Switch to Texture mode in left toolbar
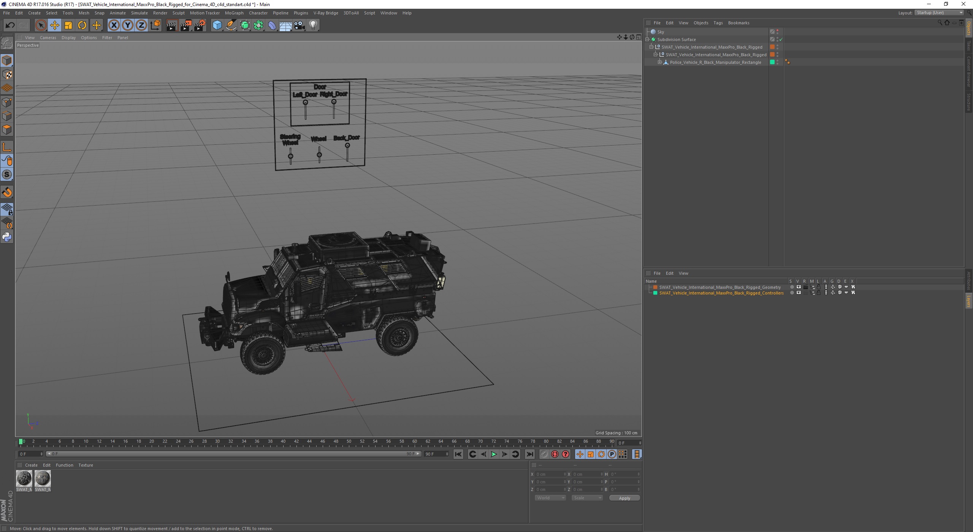Image resolution: width=973 pixels, height=532 pixels. [x=7, y=74]
